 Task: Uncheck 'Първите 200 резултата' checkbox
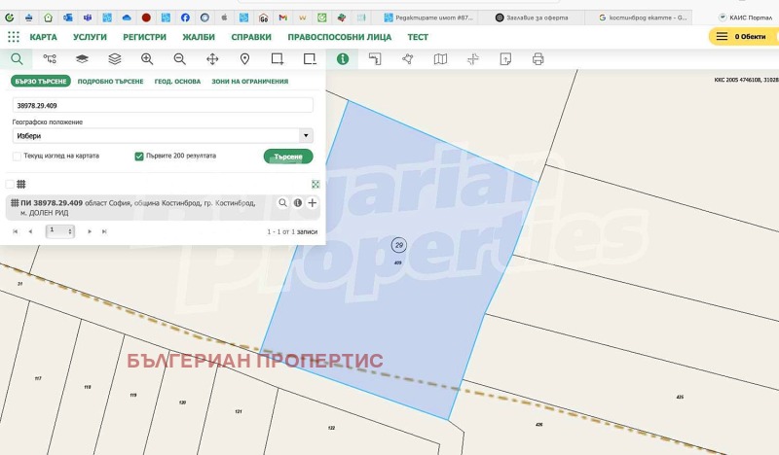coord(139,157)
